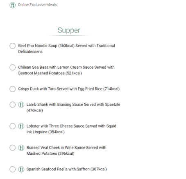The width and height of the screenshot is (186, 179).
Task: Select Spanish Seafood Paella radio button
Action: 12,169
